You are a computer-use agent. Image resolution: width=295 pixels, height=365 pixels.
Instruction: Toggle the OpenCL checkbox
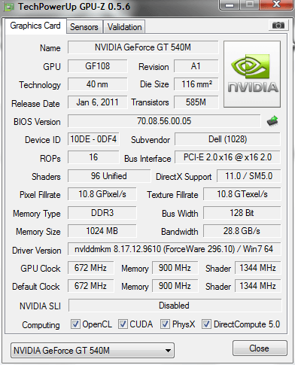(75, 324)
